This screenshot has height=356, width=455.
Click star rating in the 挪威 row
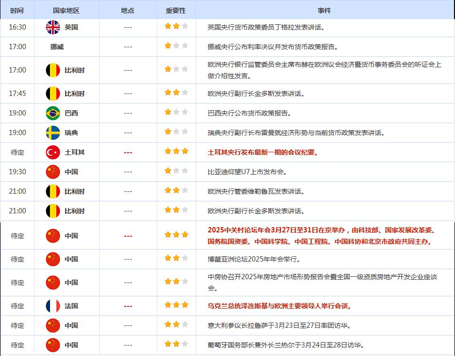click(x=176, y=46)
